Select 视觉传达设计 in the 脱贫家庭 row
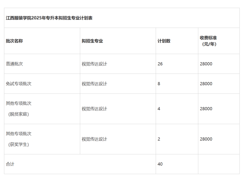242x177 pixels. coord(94,109)
